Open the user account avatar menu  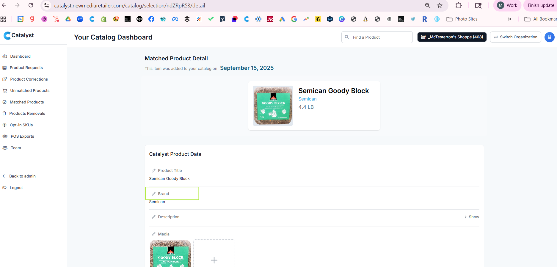coord(549,37)
